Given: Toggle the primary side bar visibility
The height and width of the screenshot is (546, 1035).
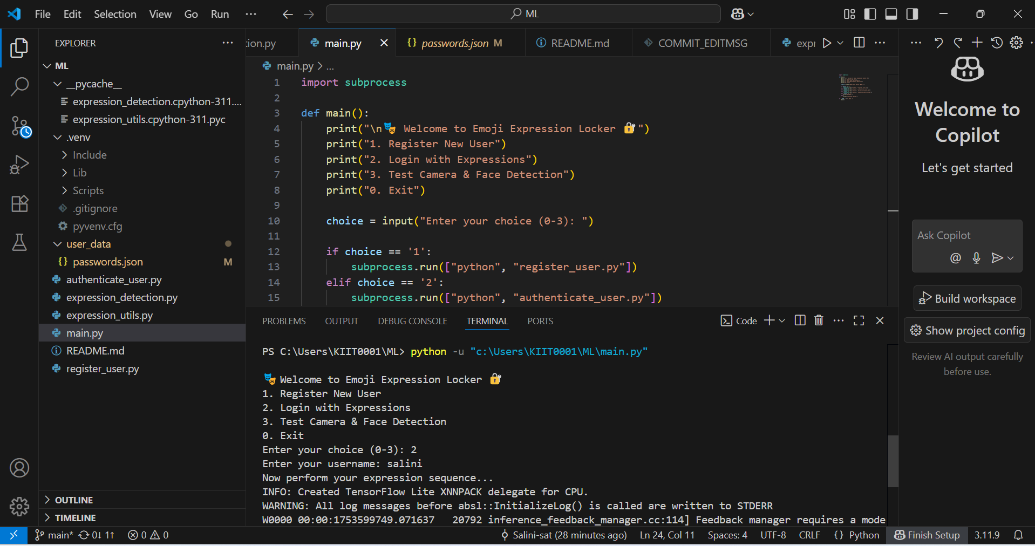Looking at the screenshot, I should coord(870,14).
